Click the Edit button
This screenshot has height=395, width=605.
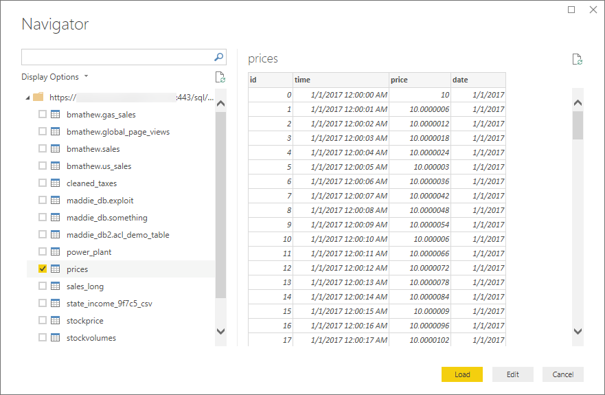tap(512, 374)
